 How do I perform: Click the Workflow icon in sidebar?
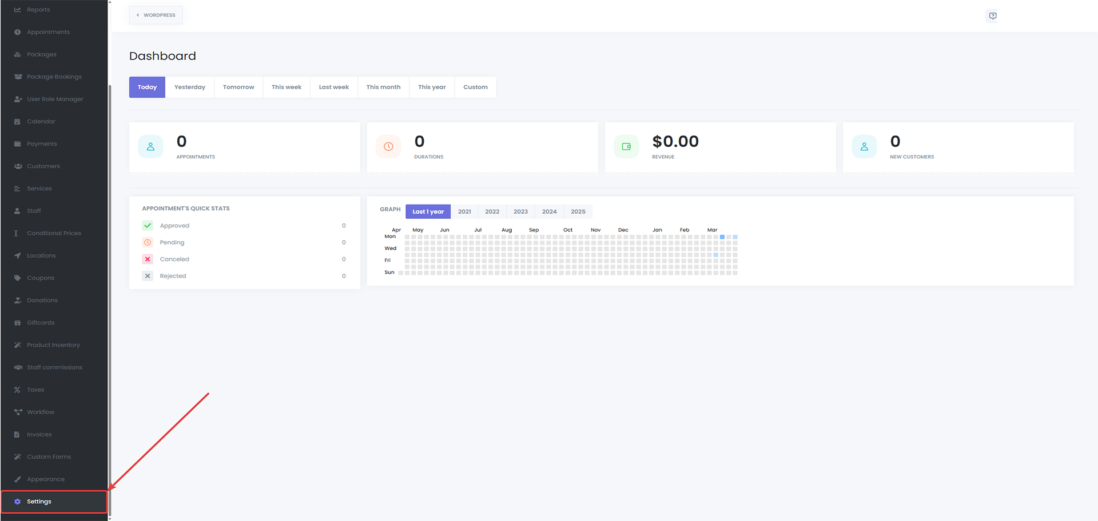(18, 412)
